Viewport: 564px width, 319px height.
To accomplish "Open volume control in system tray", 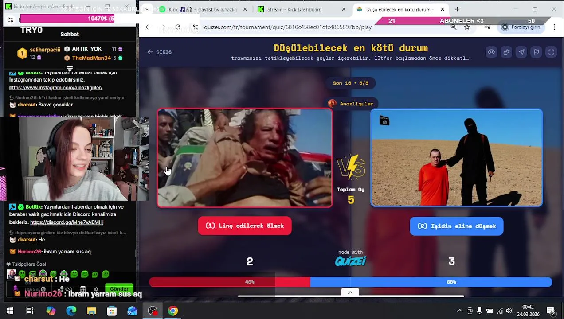I will [x=509, y=311].
